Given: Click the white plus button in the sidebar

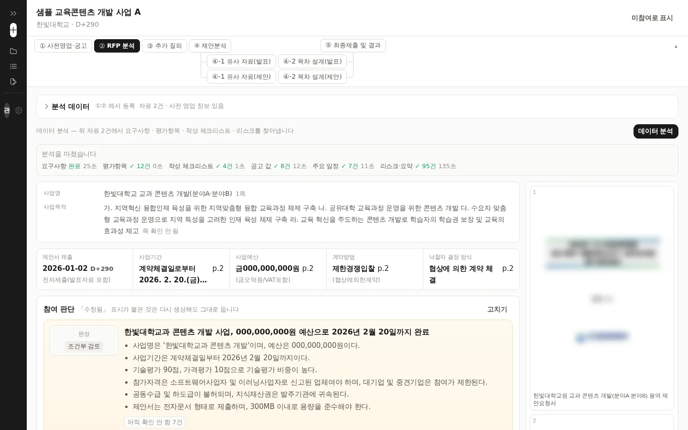Looking at the screenshot, I should pos(13,30).
